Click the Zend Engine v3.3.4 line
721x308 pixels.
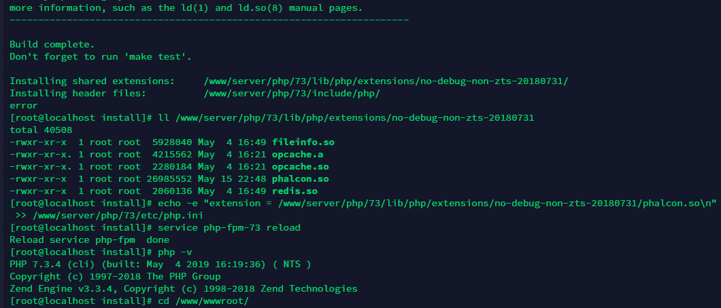point(184,289)
